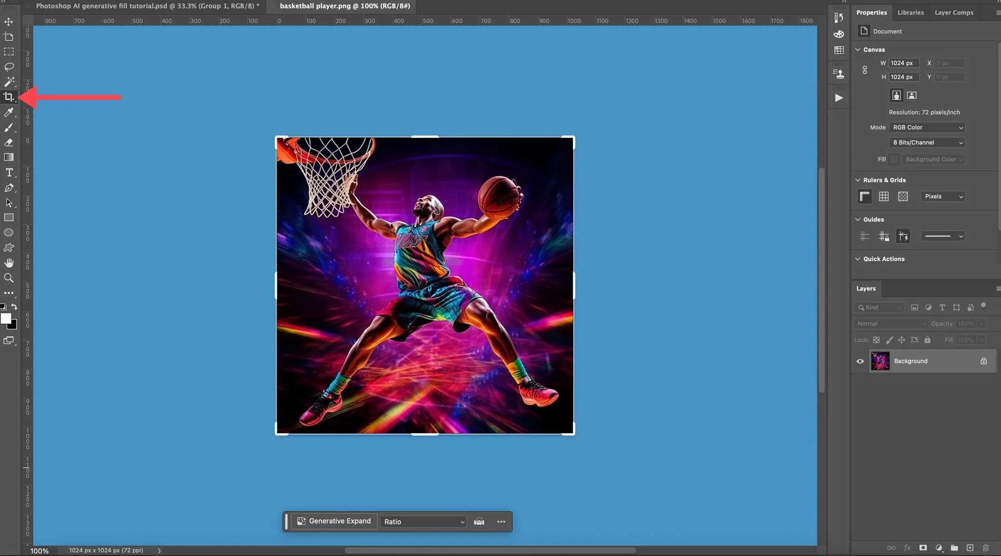Click the Background layer thumbnail

coord(880,361)
